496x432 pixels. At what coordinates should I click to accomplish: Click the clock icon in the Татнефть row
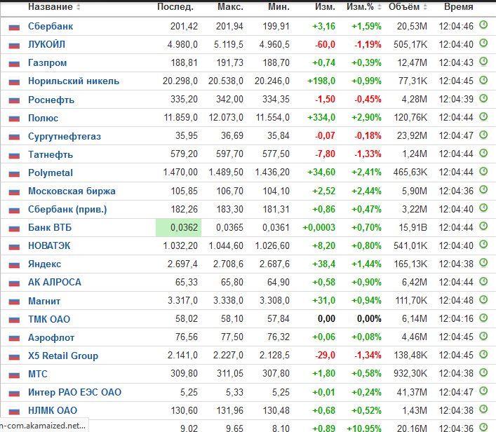point(483,153)
